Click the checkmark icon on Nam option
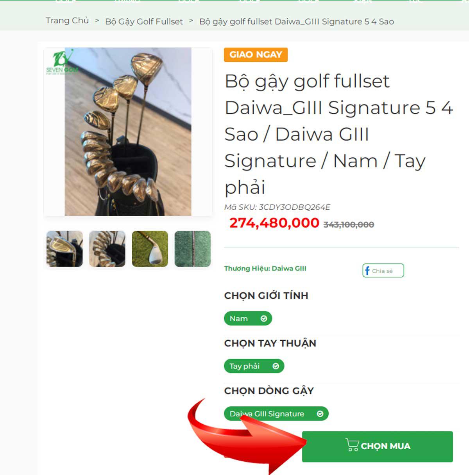Screen dimensions: 469x475 264,318
